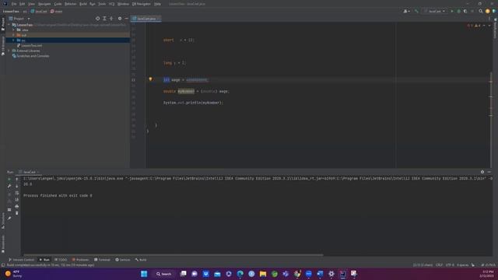Run with Coverage icon in toolbar

(465, 11)
